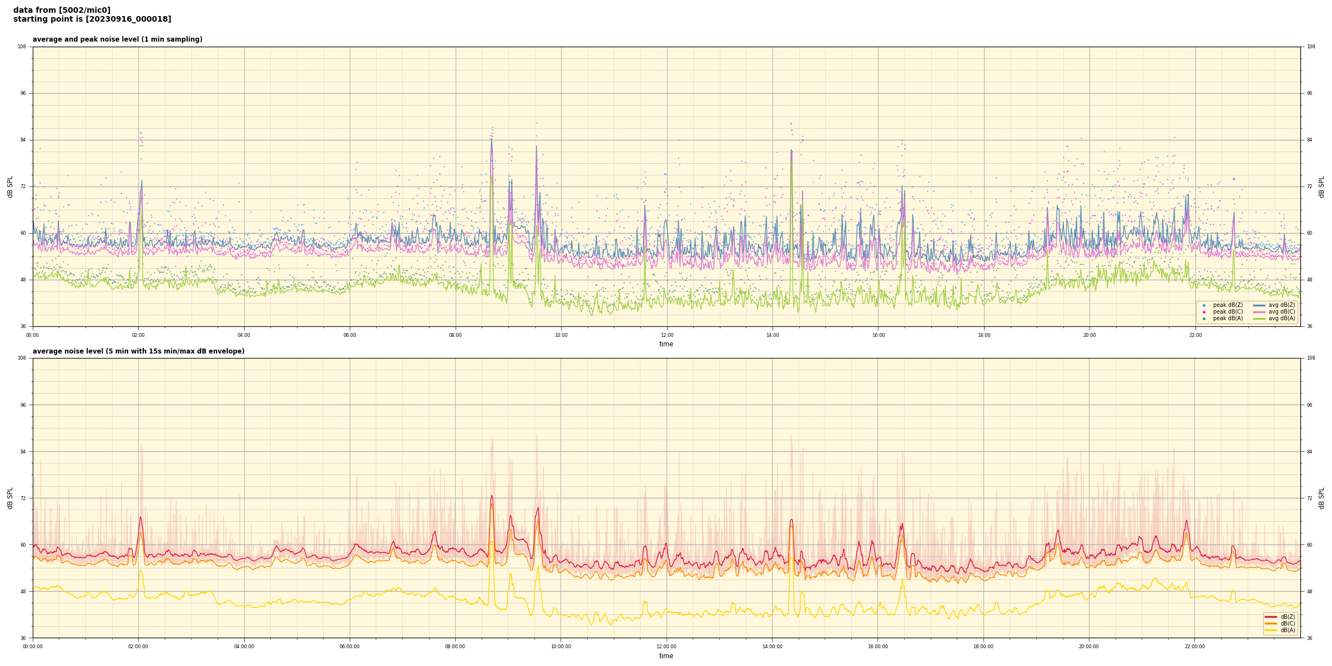Image resolution: width=1332 pixels, height=666 pixels.
Task: Click yellow dB(A) swatch in lower legend
Action: click(1271, 630)
